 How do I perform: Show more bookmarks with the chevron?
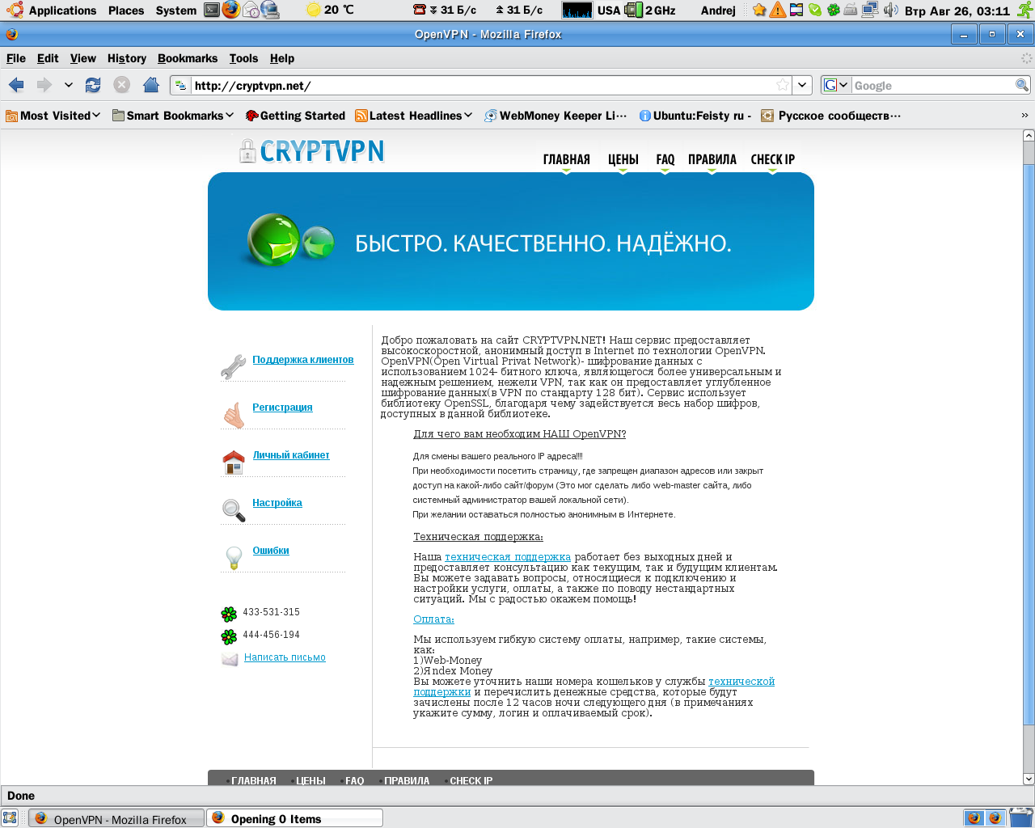point(1025,116)
